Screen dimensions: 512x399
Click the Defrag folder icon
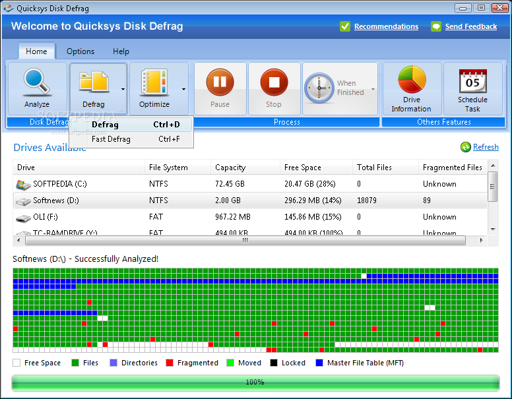click(x=94, y=81)
